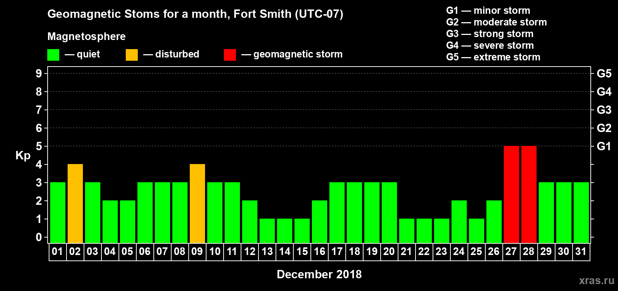Select the orange bar for day 09
This screenshot has height=291, width=618.
coord(197,203)
